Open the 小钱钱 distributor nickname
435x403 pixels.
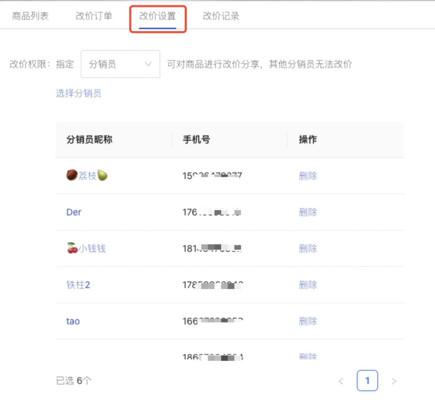click(86, 248)
